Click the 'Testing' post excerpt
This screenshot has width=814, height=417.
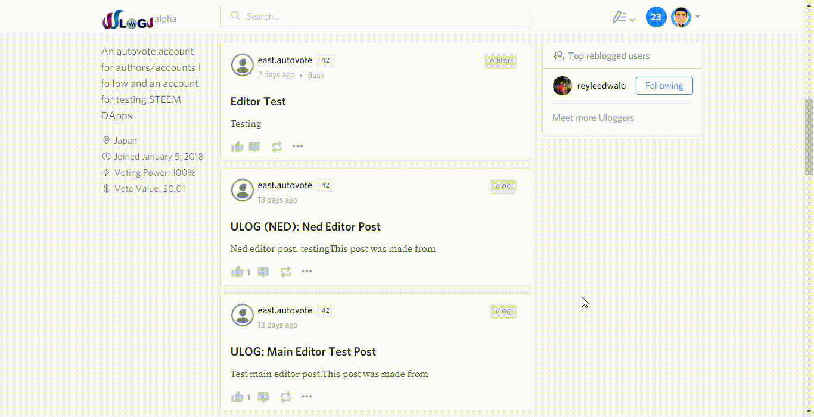coord(246,124)
